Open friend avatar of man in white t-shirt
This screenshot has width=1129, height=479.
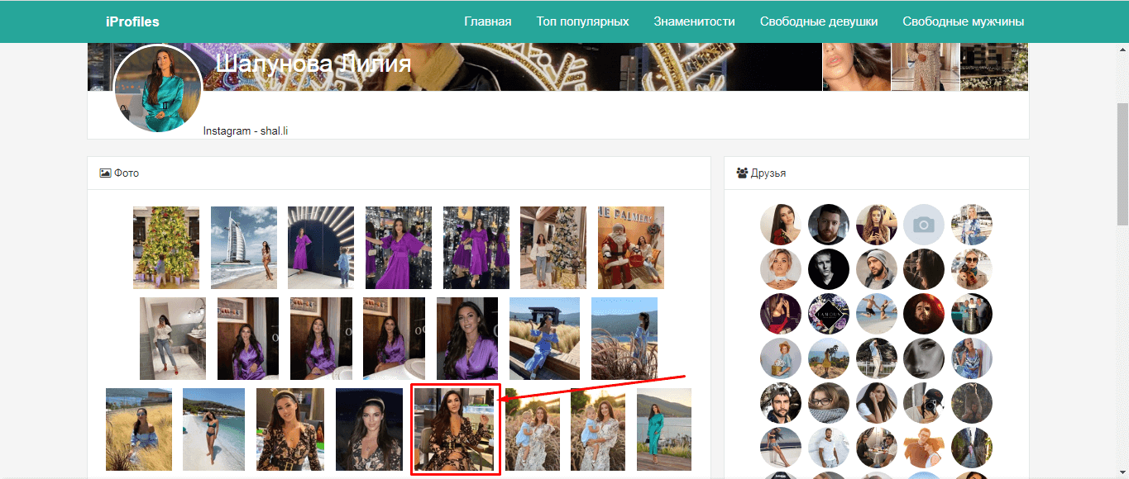(829, 448)
